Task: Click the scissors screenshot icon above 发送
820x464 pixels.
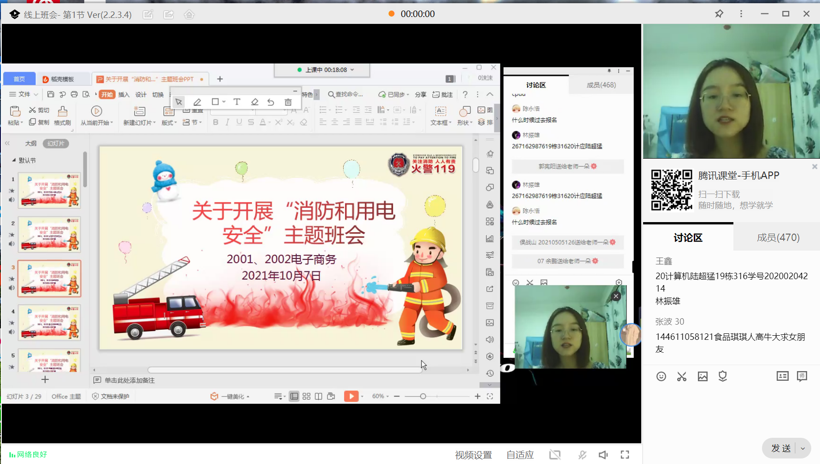Action: pyautogui.click(x=682, y=377)
